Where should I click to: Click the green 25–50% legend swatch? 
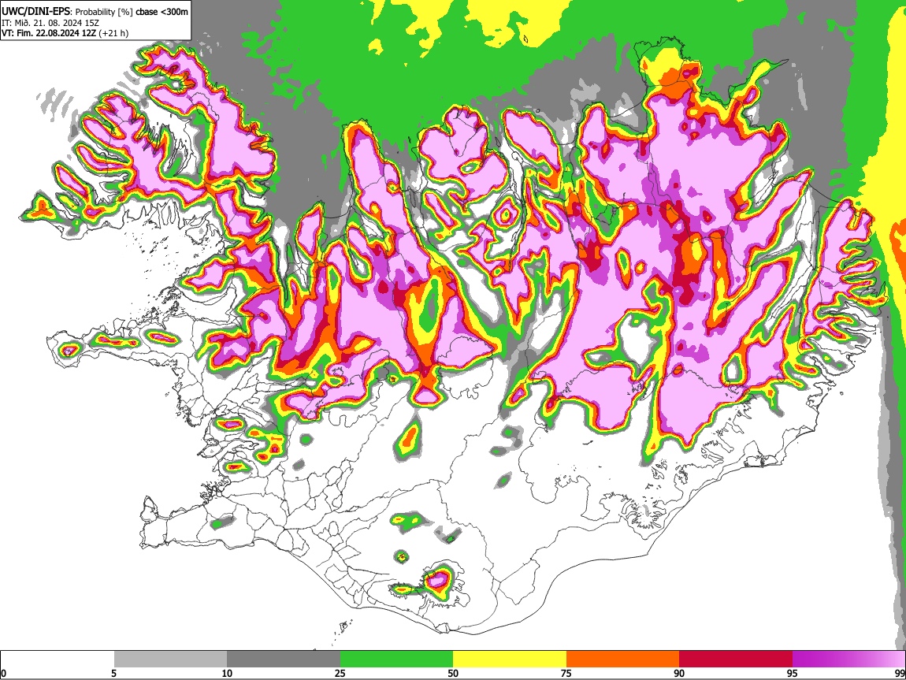396,660
